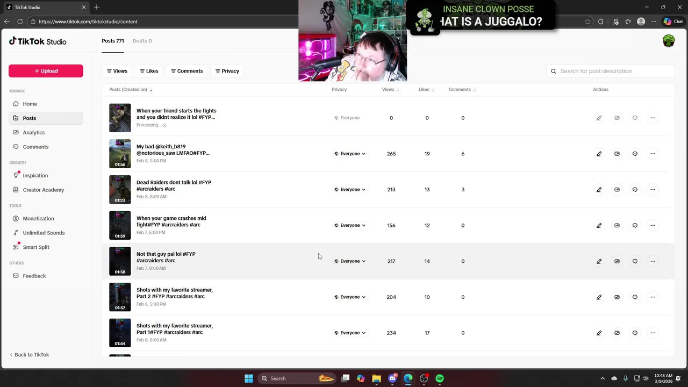Click the browser address bar URL
Viewport: 688px width, 387px height.
tap(88, 21)
